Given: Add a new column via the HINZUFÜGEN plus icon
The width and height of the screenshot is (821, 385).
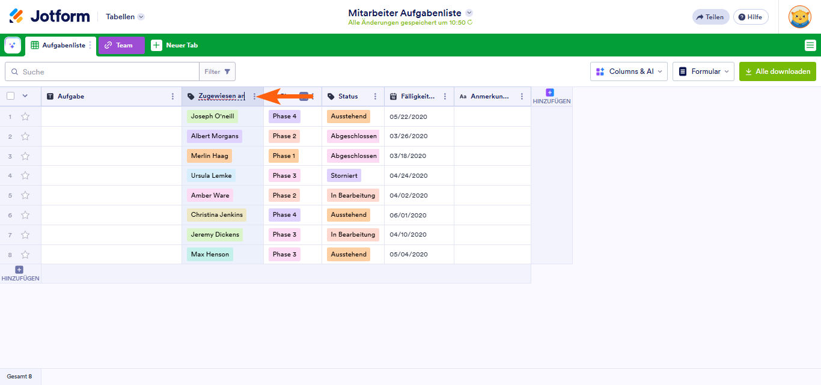Looking at the screenshot, I should click(549, 92).
